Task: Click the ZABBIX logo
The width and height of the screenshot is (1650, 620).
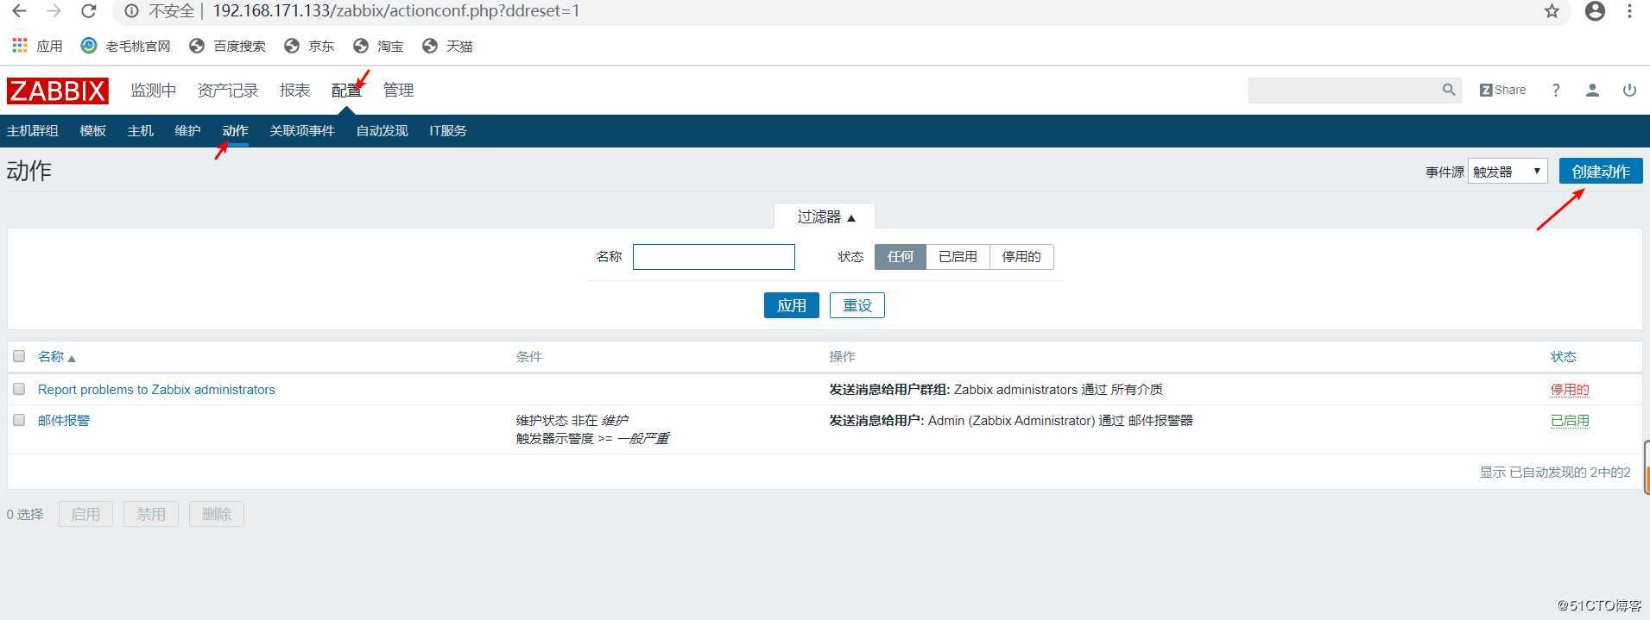Action: 58,91
